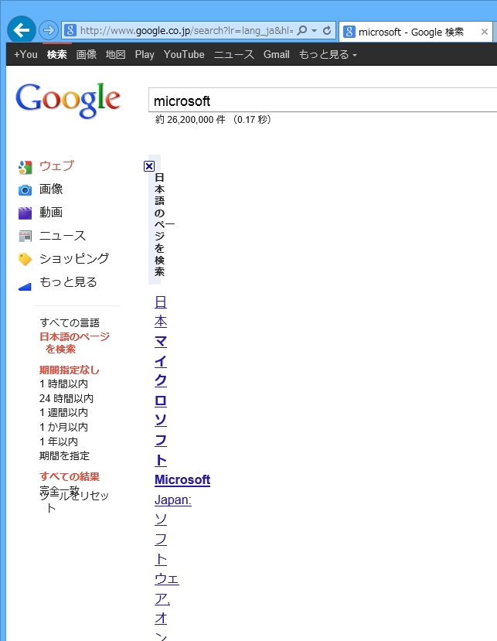497x641 pixels.
Task: Click the browser Forward arrow button
Action: tap(48, 30)
